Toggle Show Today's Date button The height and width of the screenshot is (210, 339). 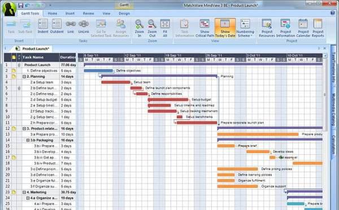click(225, 28)
